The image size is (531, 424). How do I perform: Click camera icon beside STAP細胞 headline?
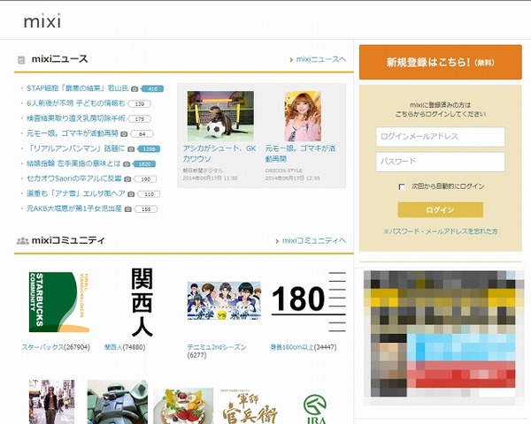135,88
